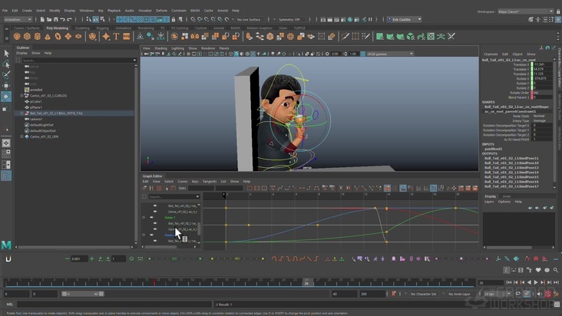Expand Carlos_v01_02_L:CARLOS node in Outliner
Image resolution: width=562 pixels, height=316 pixels.
coord(21,96)
